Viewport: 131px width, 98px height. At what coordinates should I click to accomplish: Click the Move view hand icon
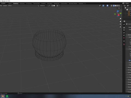(x=120, y=22)
